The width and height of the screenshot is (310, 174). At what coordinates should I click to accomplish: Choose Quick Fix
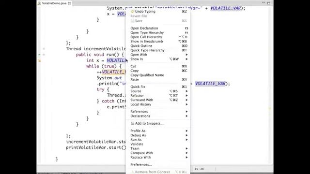158,87
